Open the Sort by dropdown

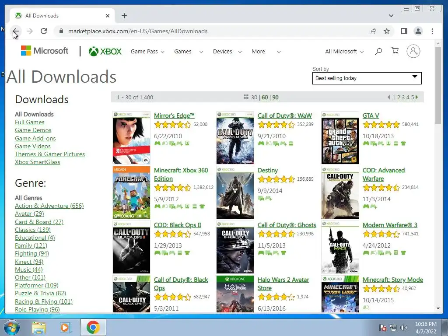point(367,78)
